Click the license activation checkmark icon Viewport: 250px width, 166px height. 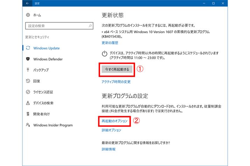click(x=28, y=92)
